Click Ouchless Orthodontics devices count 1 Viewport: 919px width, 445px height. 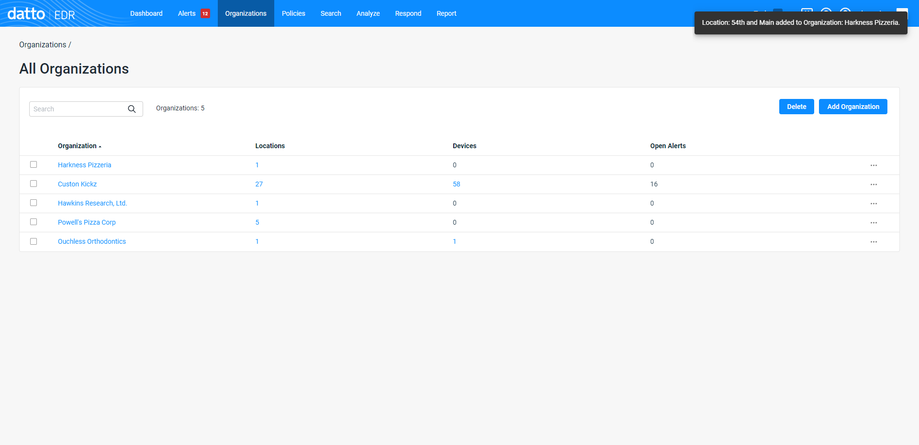pos(454,241)
